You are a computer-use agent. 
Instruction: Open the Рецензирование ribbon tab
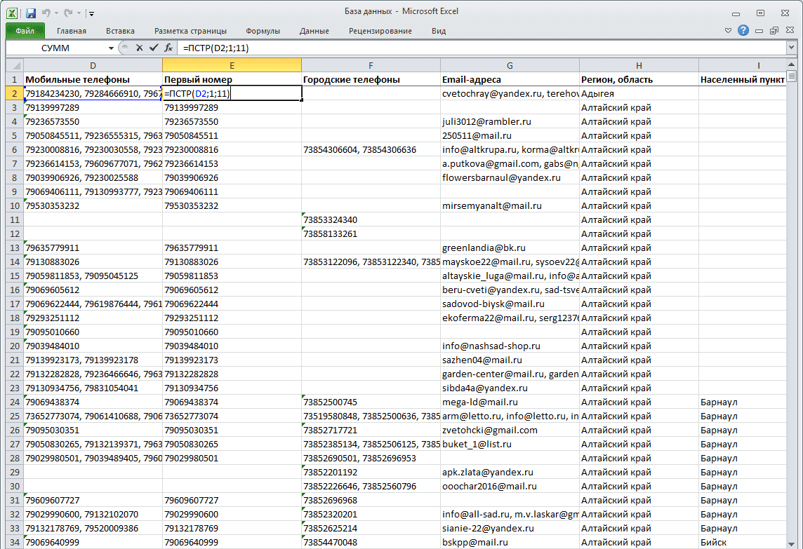[x=380, y=31]
